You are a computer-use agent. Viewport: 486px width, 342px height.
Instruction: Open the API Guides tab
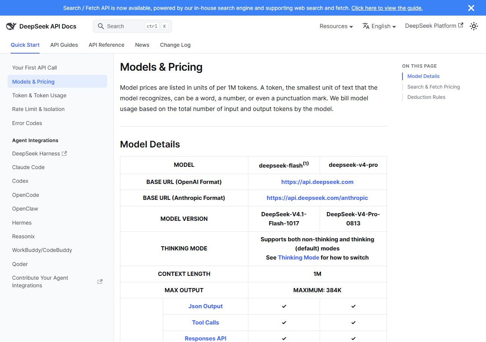point(64,45)
